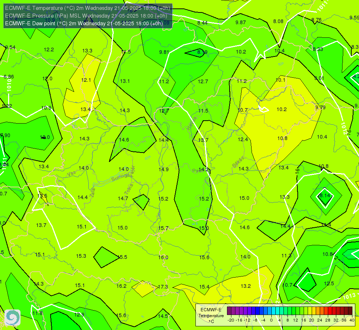The height and width of the screenshot is (330, 359).
Task: Click the 1012 isobar pressure label
Action: tap(344, 128)
